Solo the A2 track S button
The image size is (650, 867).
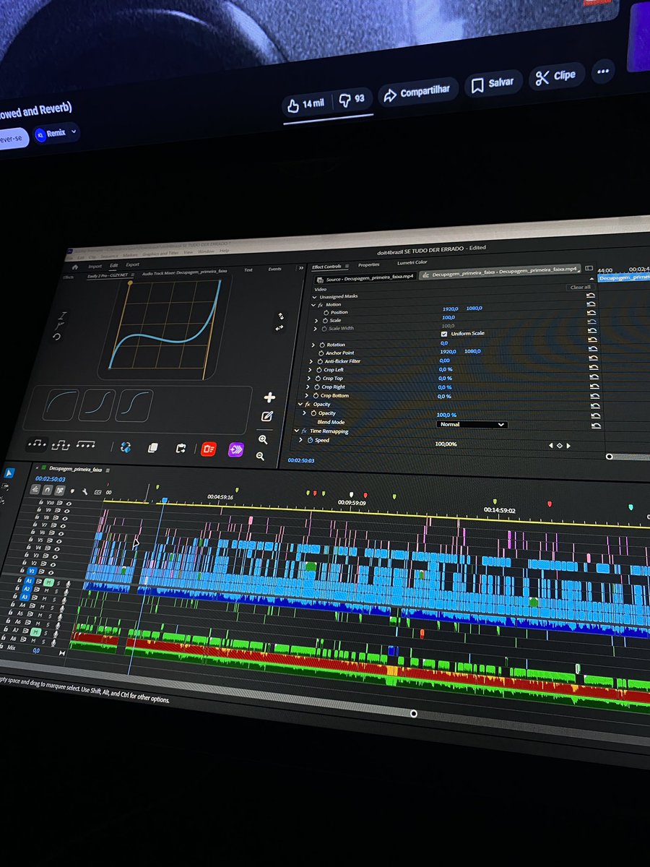click(56, 591)
